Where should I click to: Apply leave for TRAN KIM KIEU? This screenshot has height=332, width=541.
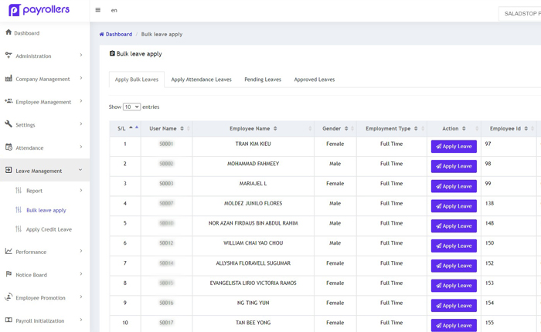point(454,147)
